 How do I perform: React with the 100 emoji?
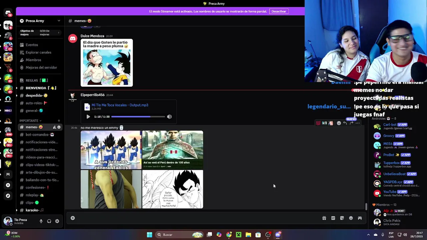318,123
